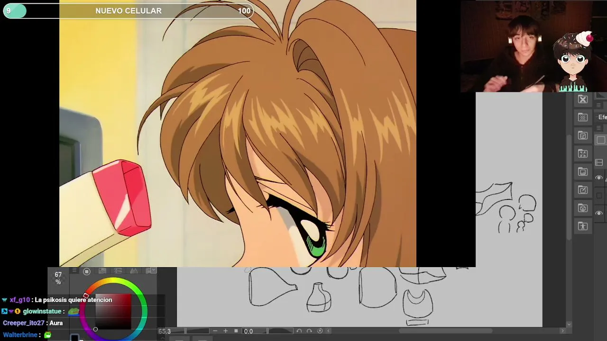Screen dimensions: 607x341
Task: Click the anime reference image
Action: [x=238, y=134]
